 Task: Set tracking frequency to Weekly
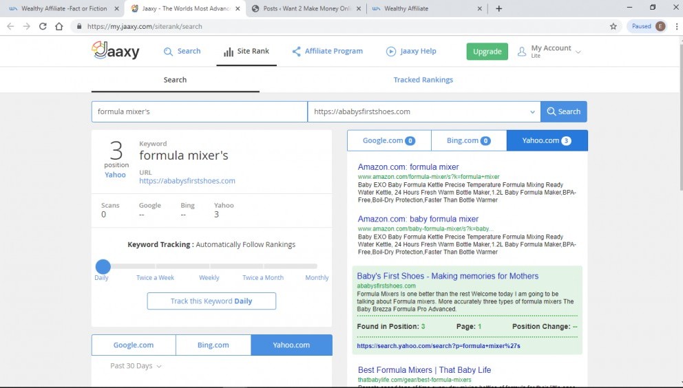click(x=209, y=277)
